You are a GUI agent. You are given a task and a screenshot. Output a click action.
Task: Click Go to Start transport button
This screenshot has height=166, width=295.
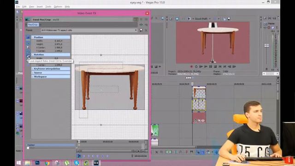click(220, 66)
